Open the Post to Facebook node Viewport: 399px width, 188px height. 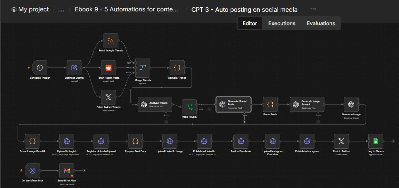click(241, 141)
